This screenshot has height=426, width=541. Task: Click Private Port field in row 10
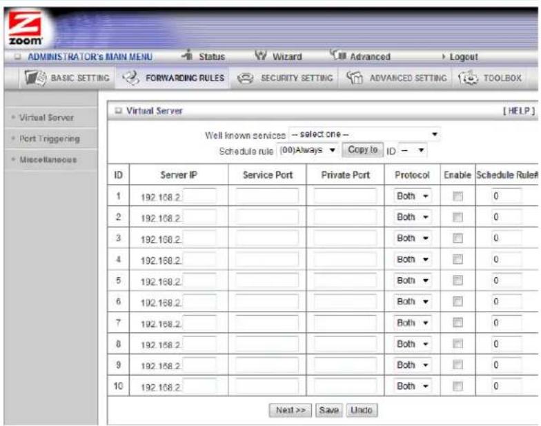[x=345, y=386]
